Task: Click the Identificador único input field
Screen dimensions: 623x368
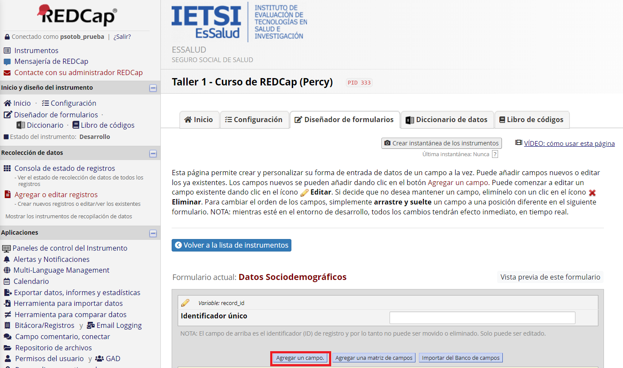Action: pyautogui.click(x=482, y=318)
